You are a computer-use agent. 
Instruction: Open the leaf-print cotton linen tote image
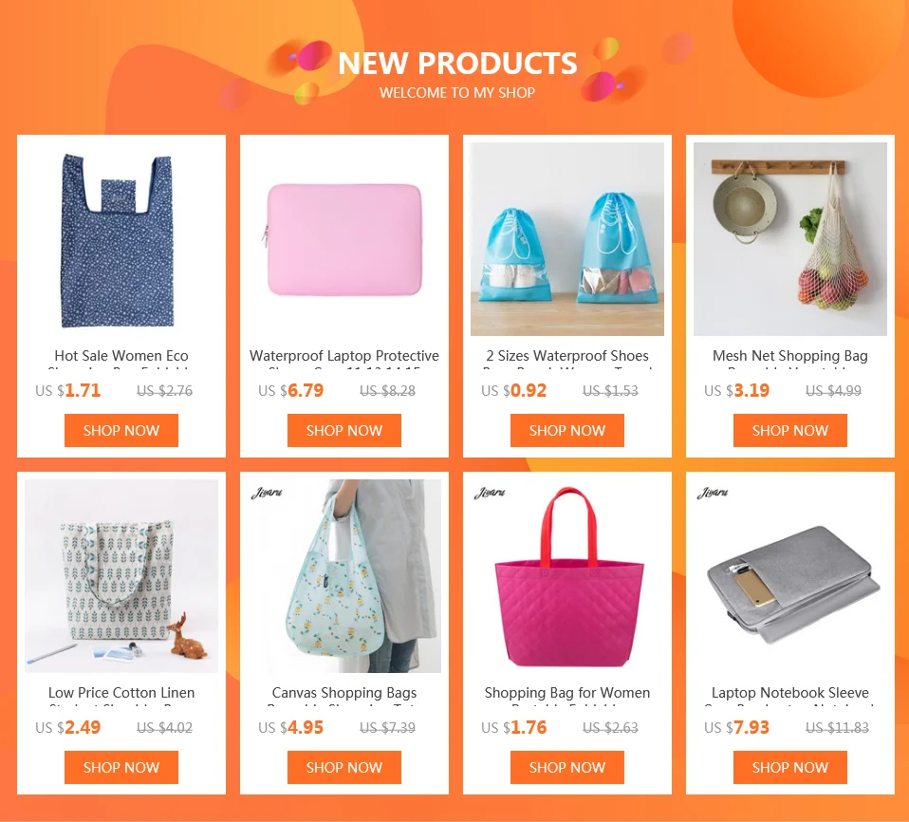(121, 576)
